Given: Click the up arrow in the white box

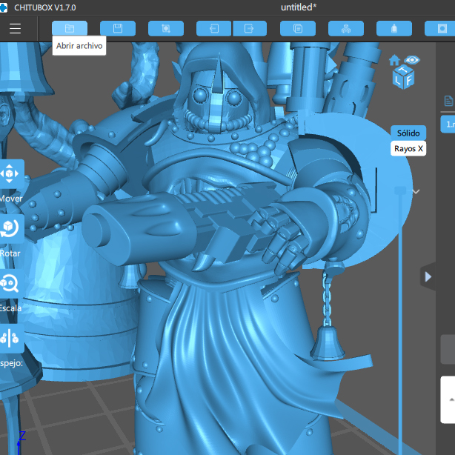Looking at the screenshot, I should [451, 400].
